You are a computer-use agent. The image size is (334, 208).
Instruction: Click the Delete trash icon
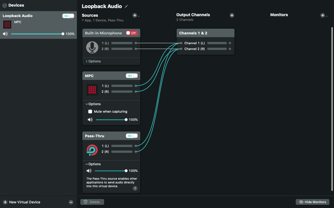85,202
